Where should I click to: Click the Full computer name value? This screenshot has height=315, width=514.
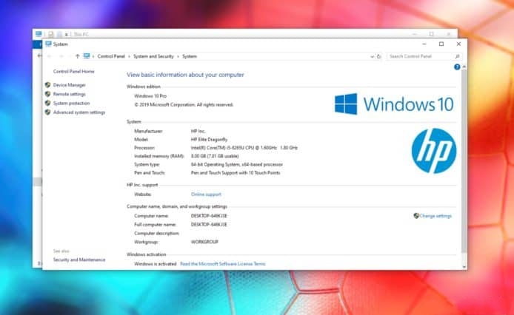(x=209, y=225)
